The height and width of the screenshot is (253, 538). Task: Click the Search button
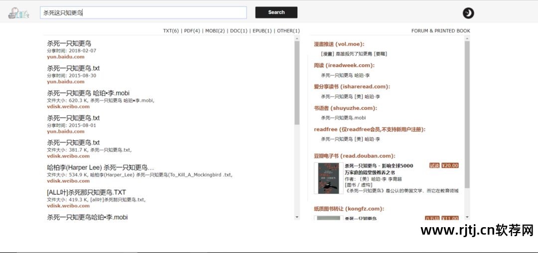click(276, 12)
